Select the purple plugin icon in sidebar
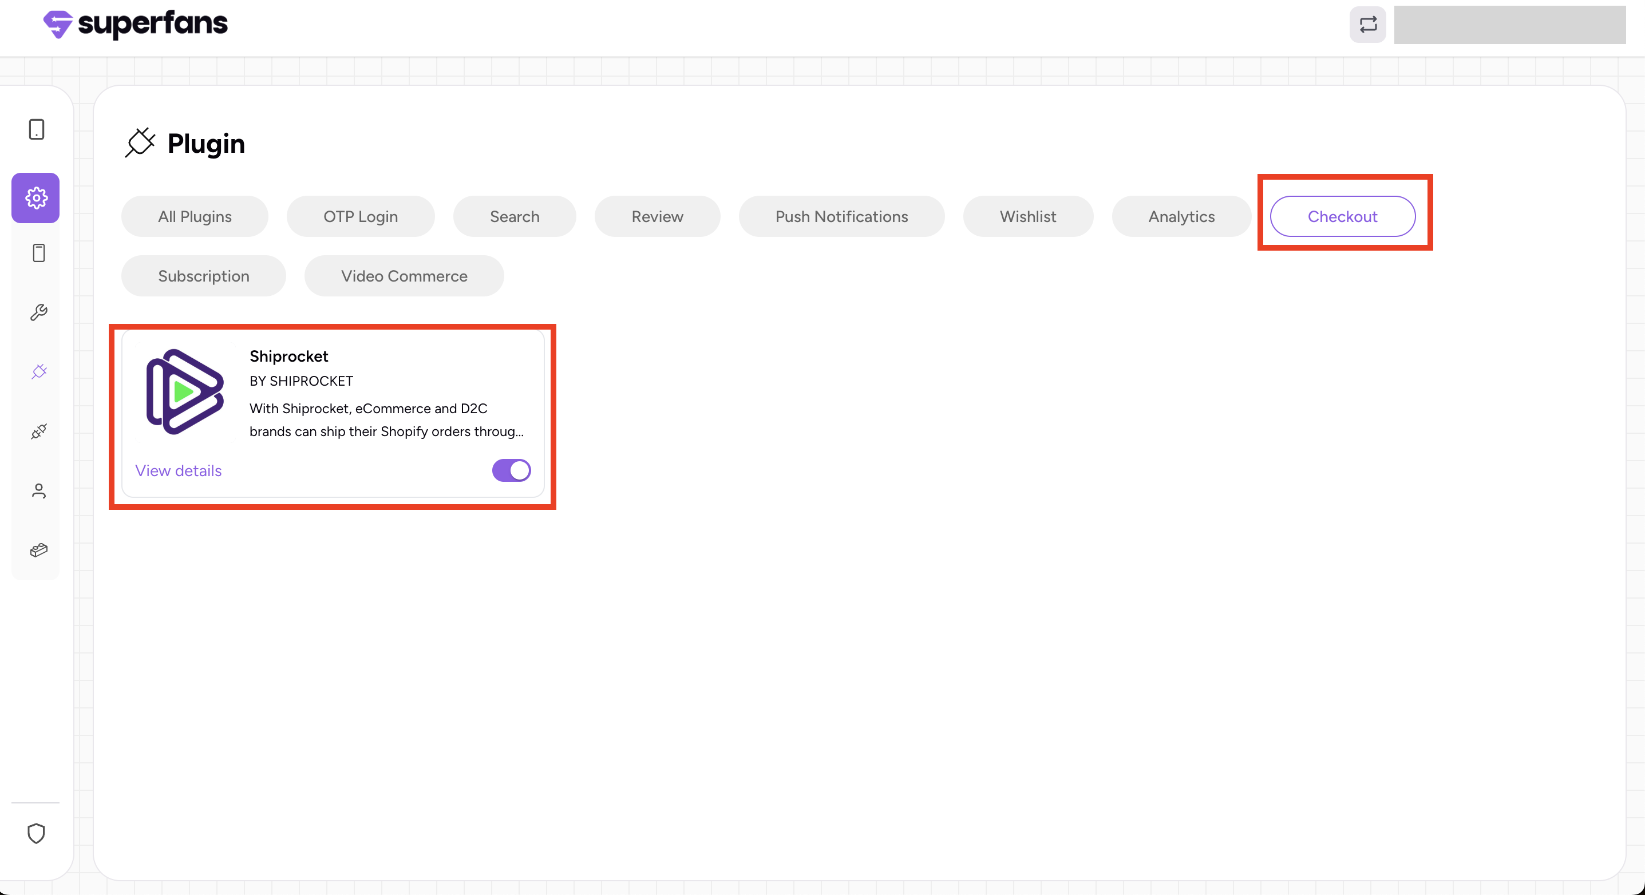The height and width of the screenshot is (895, 1645). tap(38, 371)
